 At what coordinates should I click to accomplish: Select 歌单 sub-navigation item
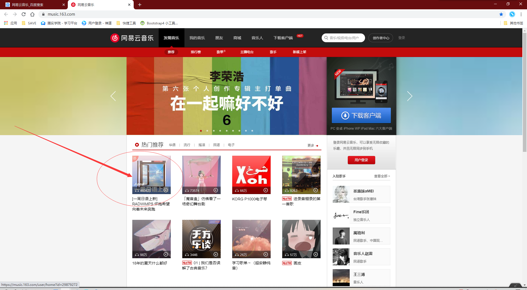point(221,52)
